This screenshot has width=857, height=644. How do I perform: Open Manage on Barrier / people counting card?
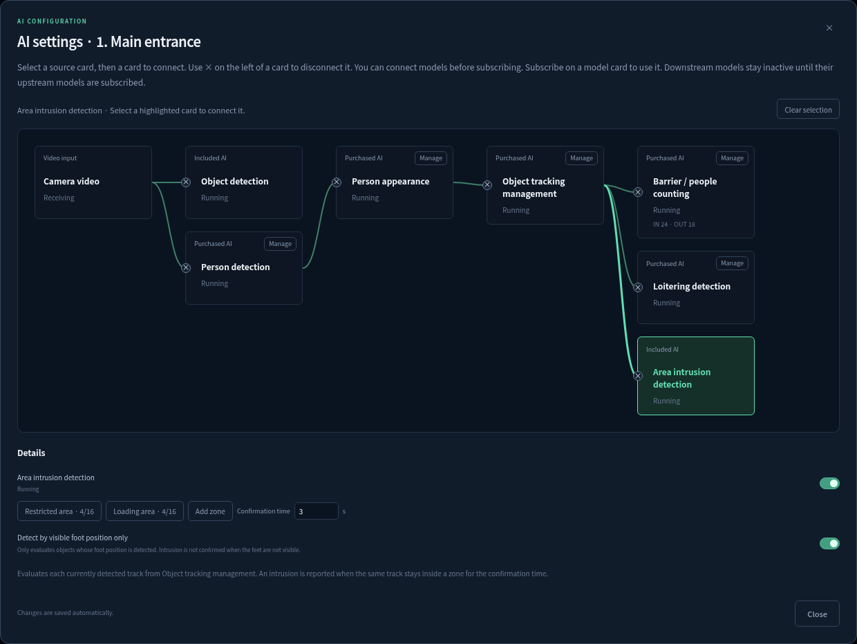click(732, 158)
